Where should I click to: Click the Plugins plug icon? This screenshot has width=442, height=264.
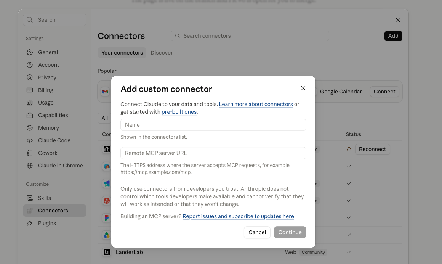click(30, 223)
